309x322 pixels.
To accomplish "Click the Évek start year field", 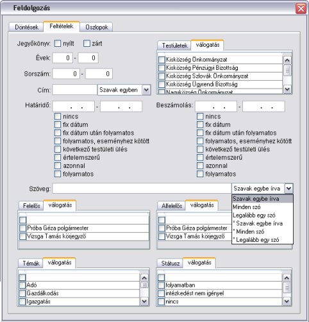I will click(x=62, y=58).
